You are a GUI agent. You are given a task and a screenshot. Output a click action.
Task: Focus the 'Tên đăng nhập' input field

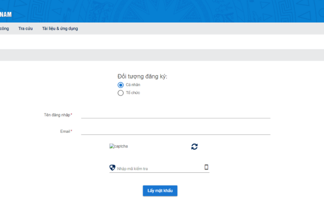pyautogui.click(x=175, y=114)
